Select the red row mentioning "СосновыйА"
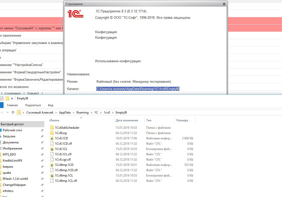 (x=32, y=28)
